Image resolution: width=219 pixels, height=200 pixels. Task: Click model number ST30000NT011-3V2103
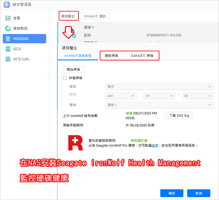[164, 35]
